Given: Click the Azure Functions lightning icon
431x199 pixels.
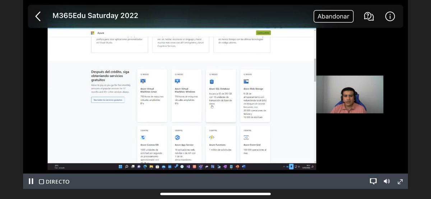Looking at the screenshot, I should point(212,137).
